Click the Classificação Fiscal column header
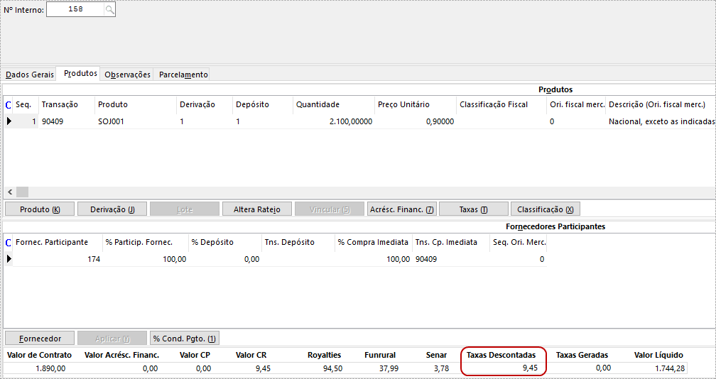 [x=501, y=104]
